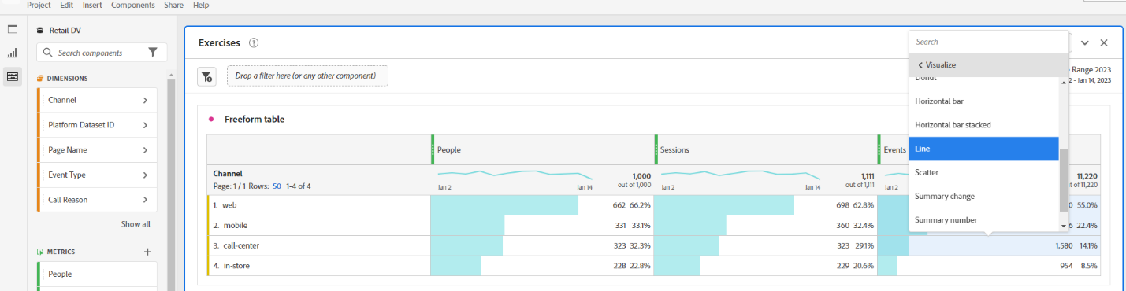Image resolution: width=1126 pixels, height=291 pixels.
Task: Click the People sparkline trend
Action: [515, 175]
